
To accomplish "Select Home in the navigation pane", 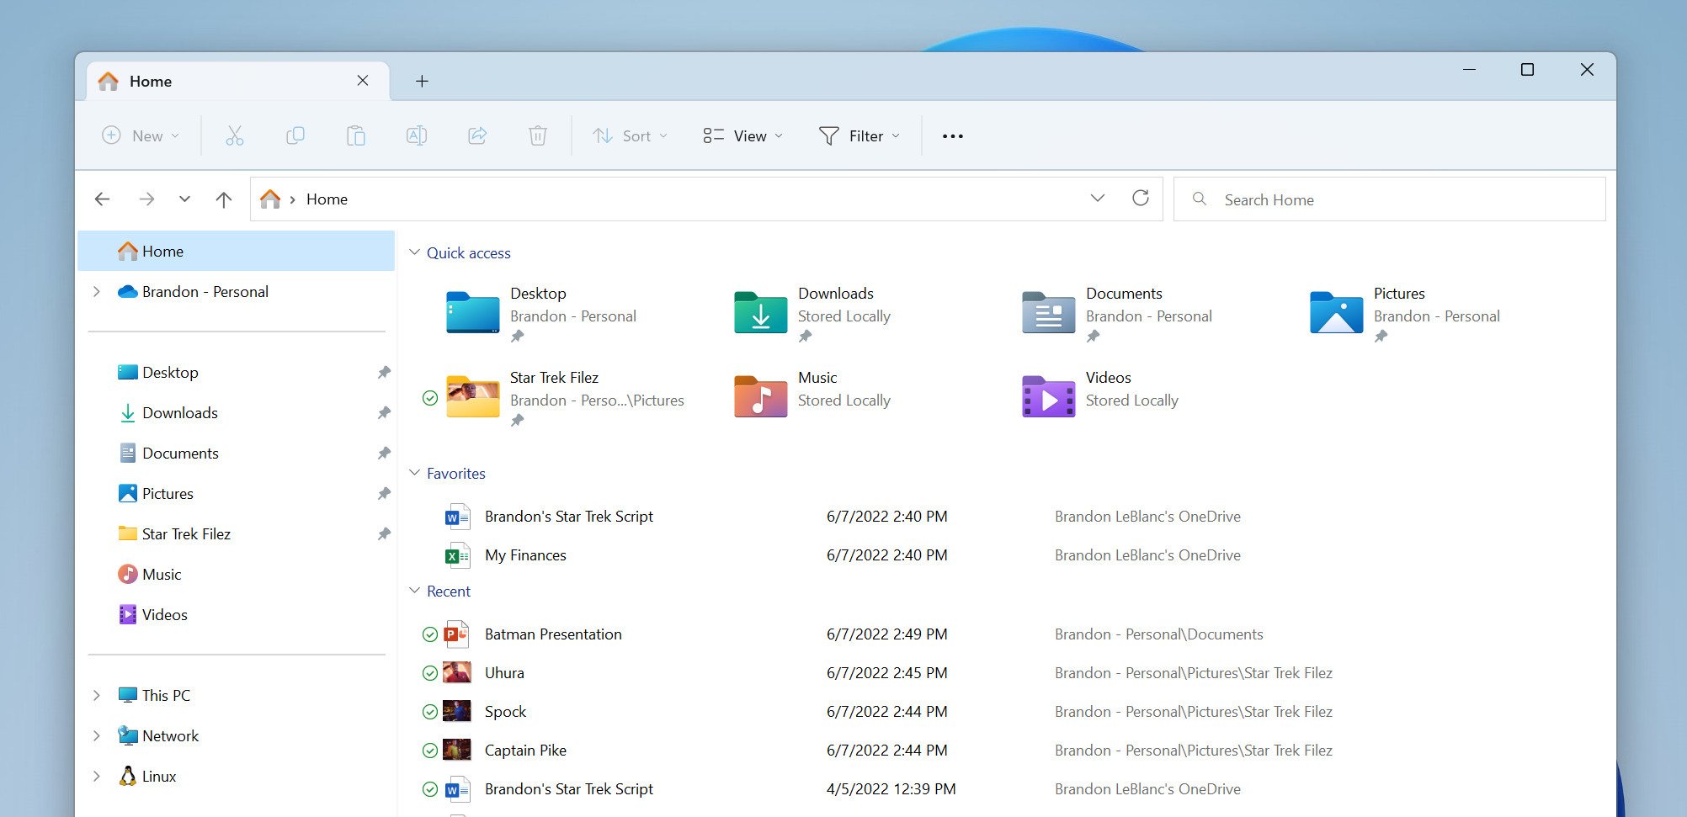I will pos(236,251).
